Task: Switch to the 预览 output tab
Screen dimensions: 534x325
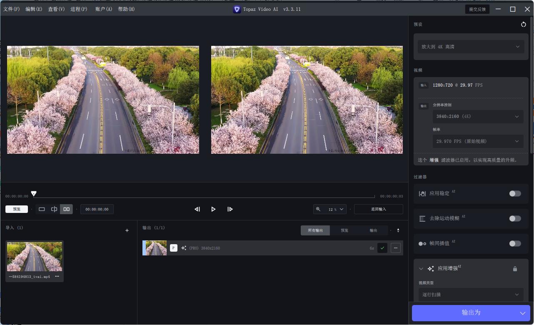Action: click(x=344, y=230)
